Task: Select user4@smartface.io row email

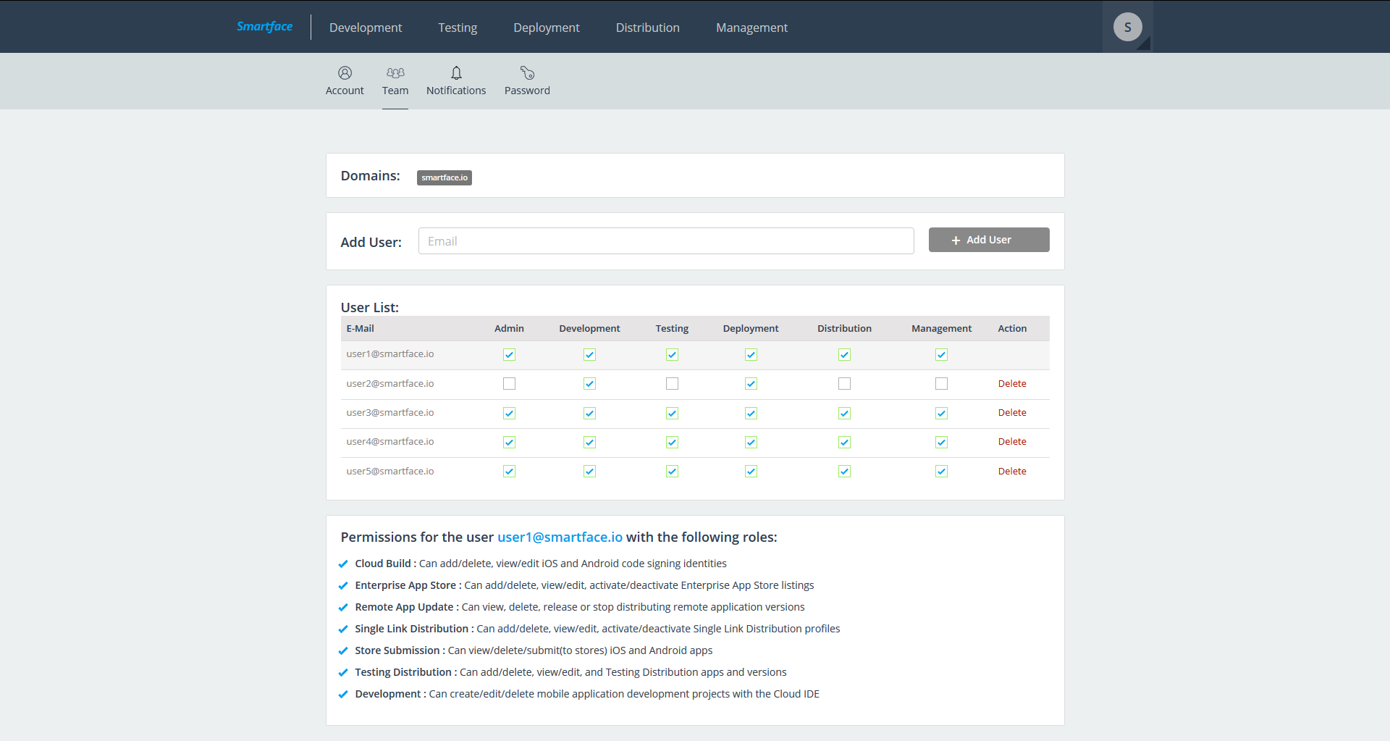Action: (390, 442)
